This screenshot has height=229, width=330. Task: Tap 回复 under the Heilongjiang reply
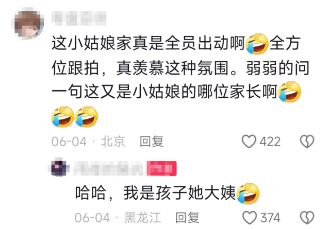pos(188,218)
